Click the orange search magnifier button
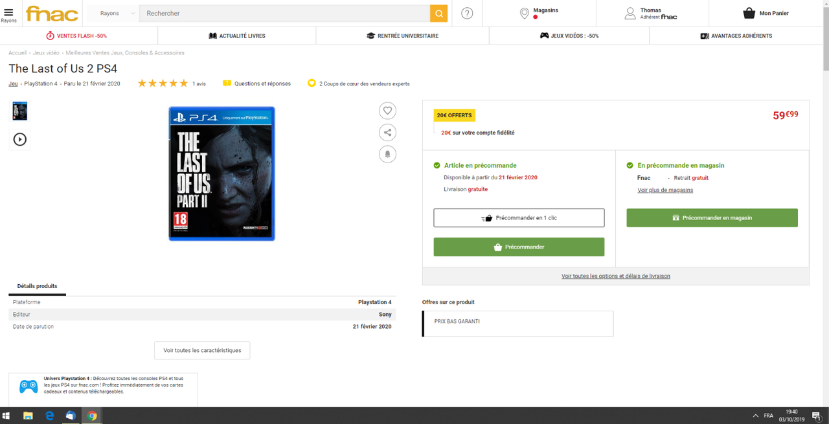 pos(439,13)
